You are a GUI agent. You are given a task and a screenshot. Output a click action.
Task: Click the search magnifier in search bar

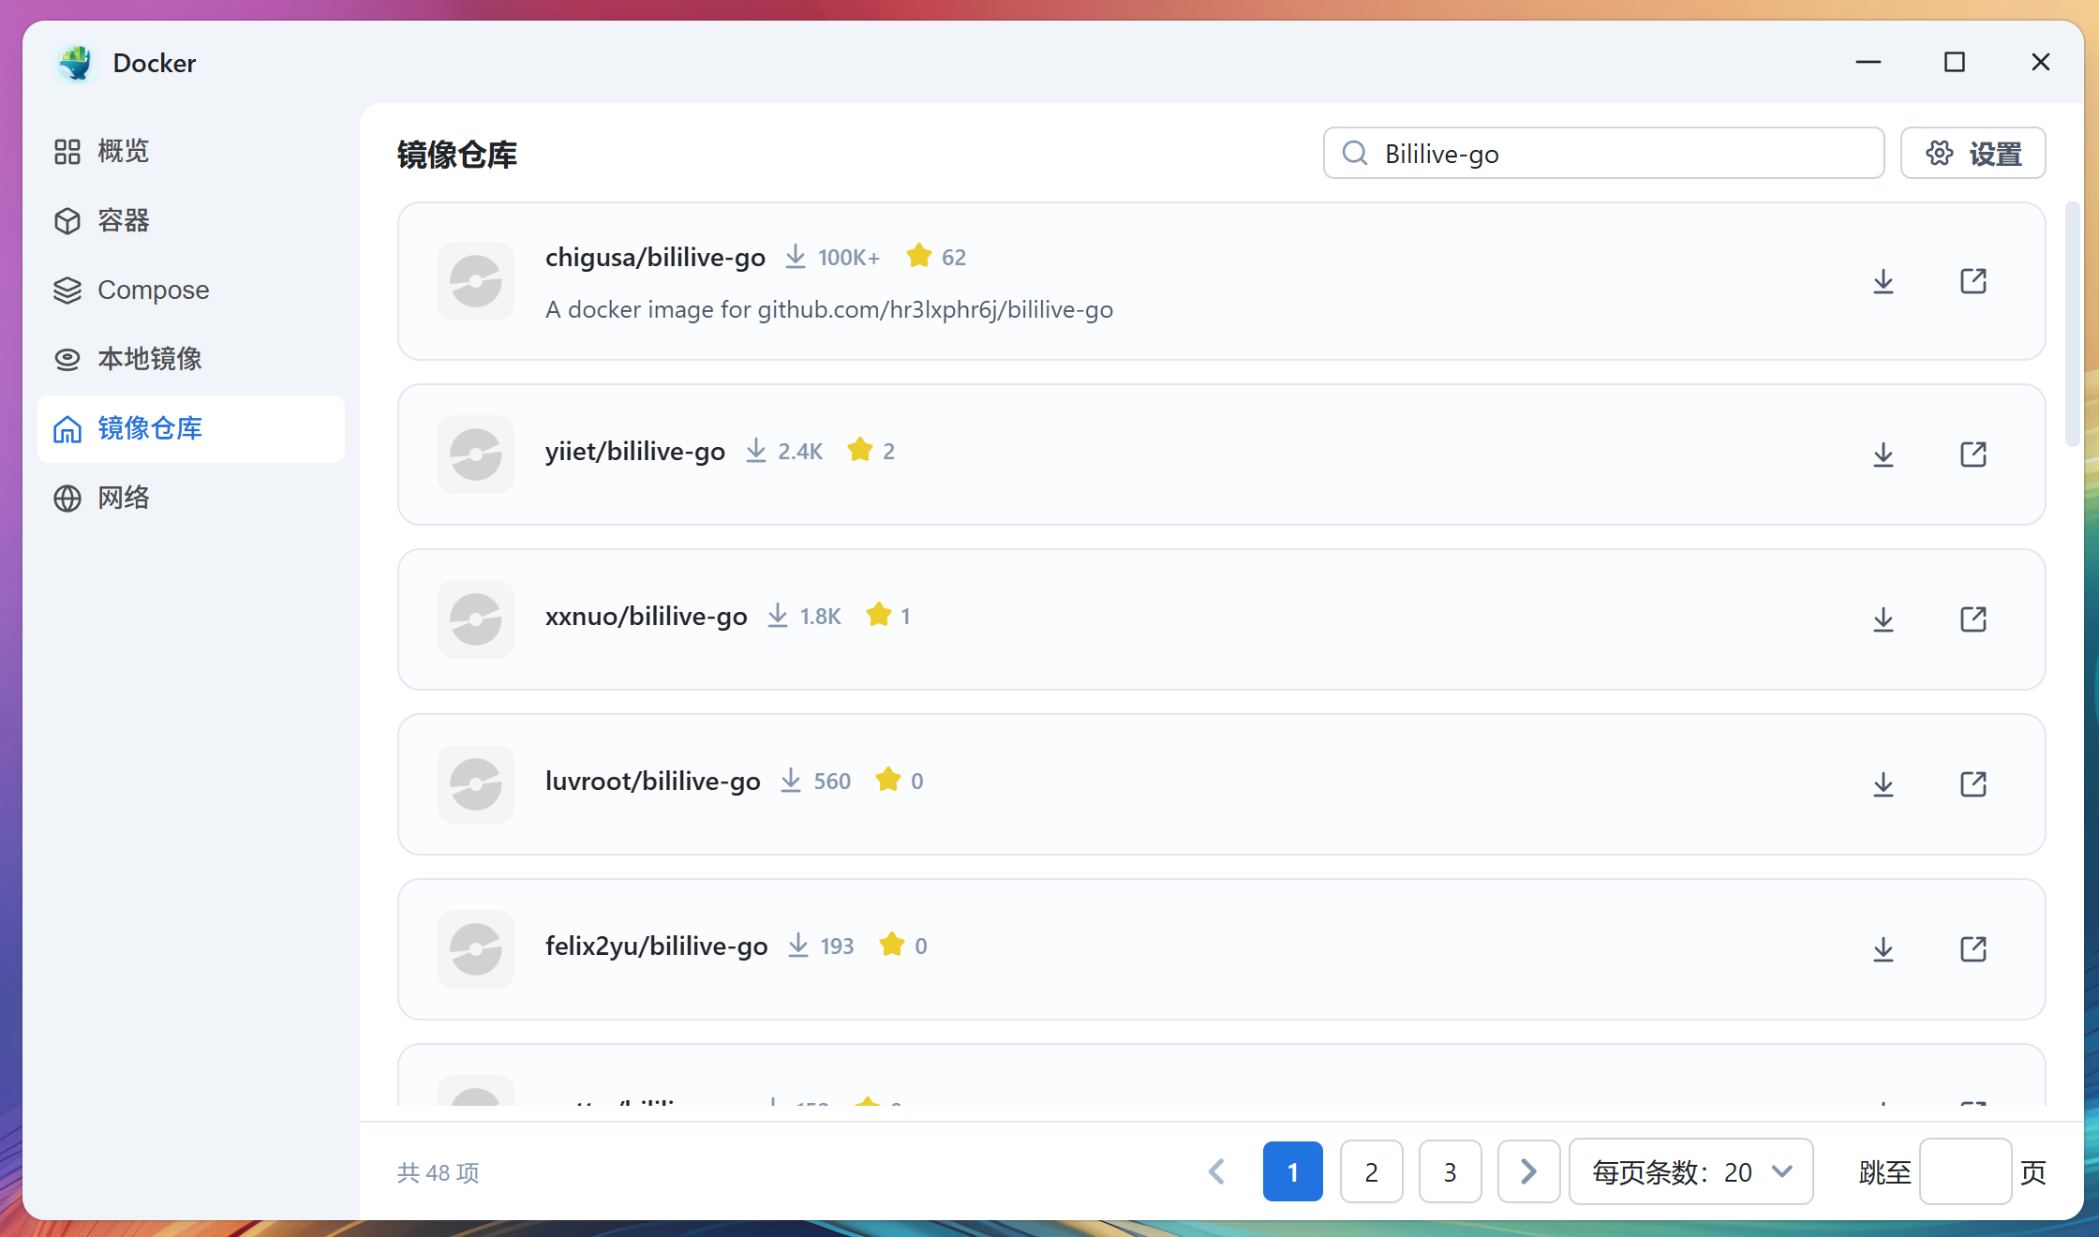[1354, 153]
